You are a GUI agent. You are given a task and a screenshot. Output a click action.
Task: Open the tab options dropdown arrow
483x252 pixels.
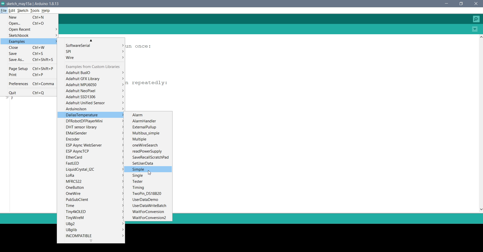(475, 29)
